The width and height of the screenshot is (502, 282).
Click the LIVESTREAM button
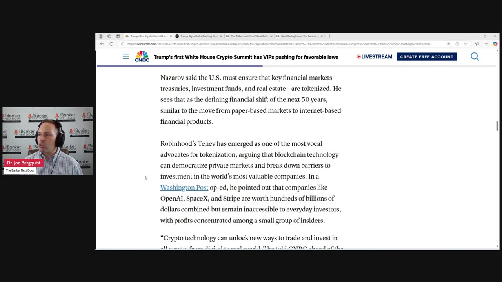pyautogui.click(x=375, y=57)
